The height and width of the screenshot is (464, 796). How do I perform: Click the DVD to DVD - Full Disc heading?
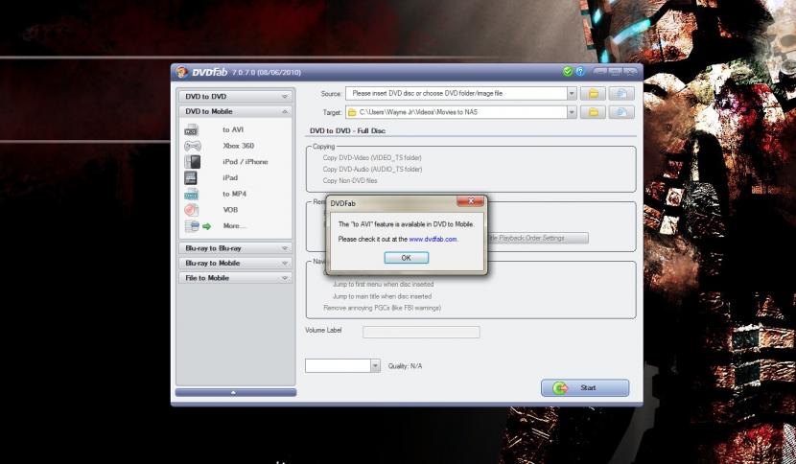[x=348, y=131]
